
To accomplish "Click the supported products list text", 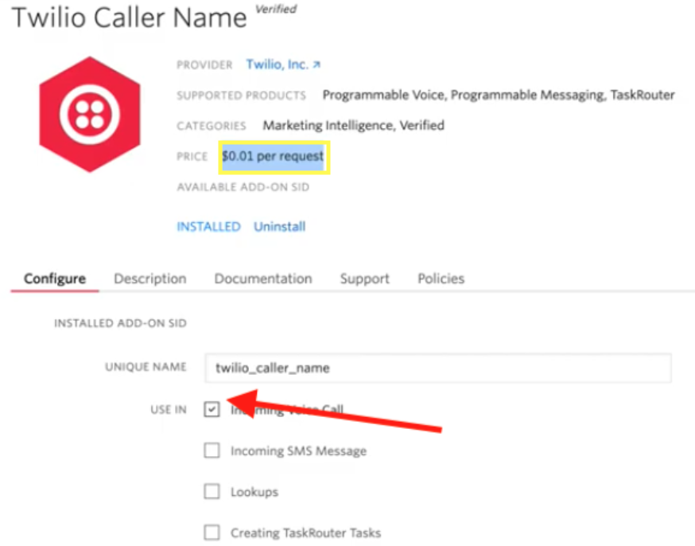I will (499, 95).
